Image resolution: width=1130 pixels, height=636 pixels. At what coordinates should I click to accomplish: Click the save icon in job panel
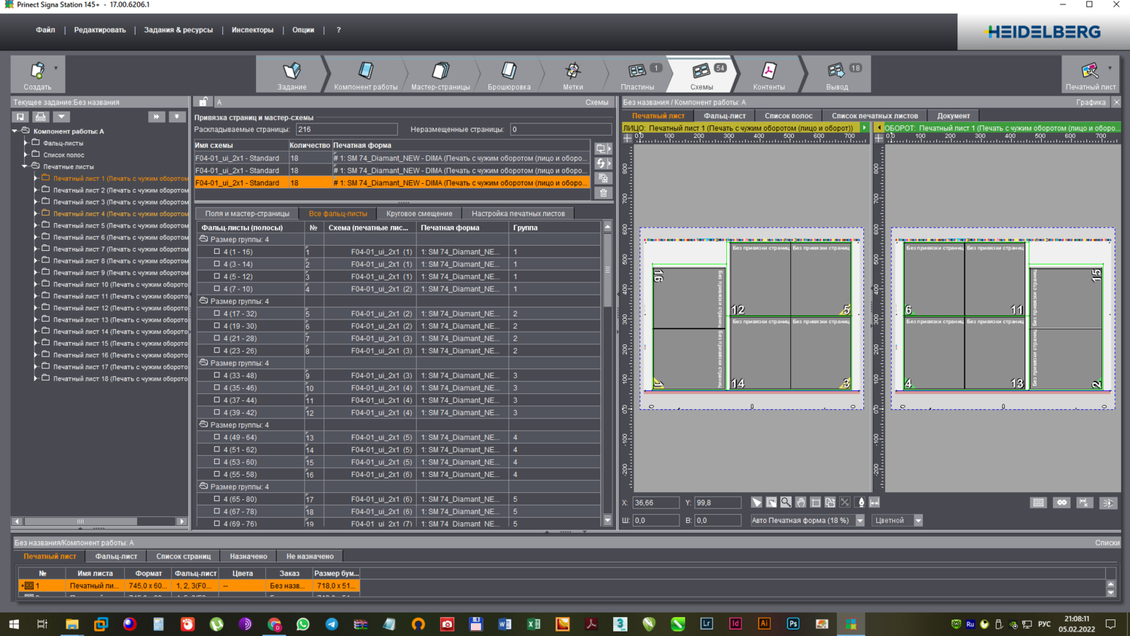click(x=20, y=117)
